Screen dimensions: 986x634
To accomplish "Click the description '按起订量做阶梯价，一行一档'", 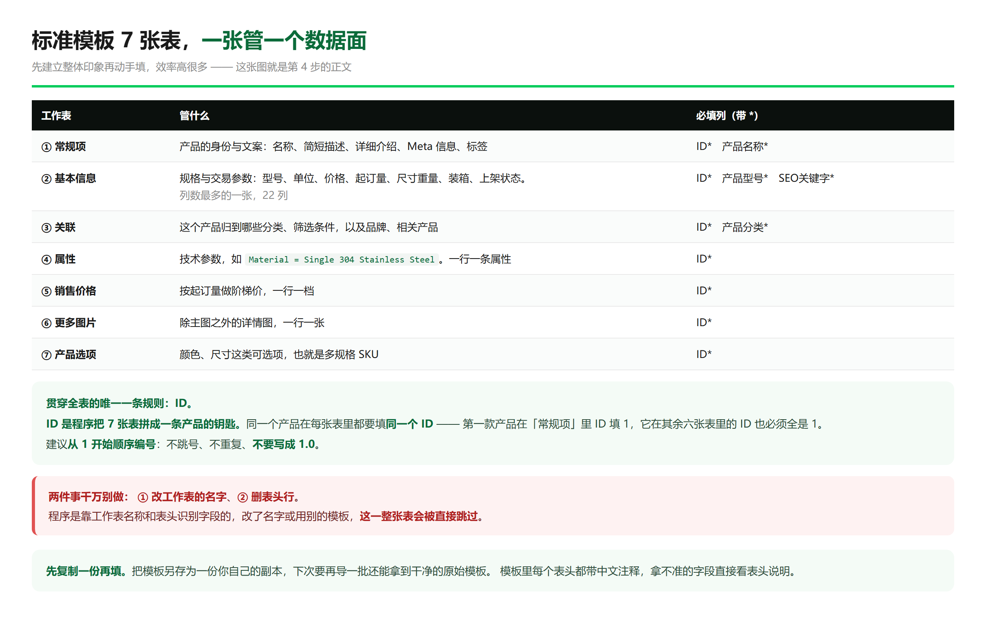I will (x=247, y=291).
